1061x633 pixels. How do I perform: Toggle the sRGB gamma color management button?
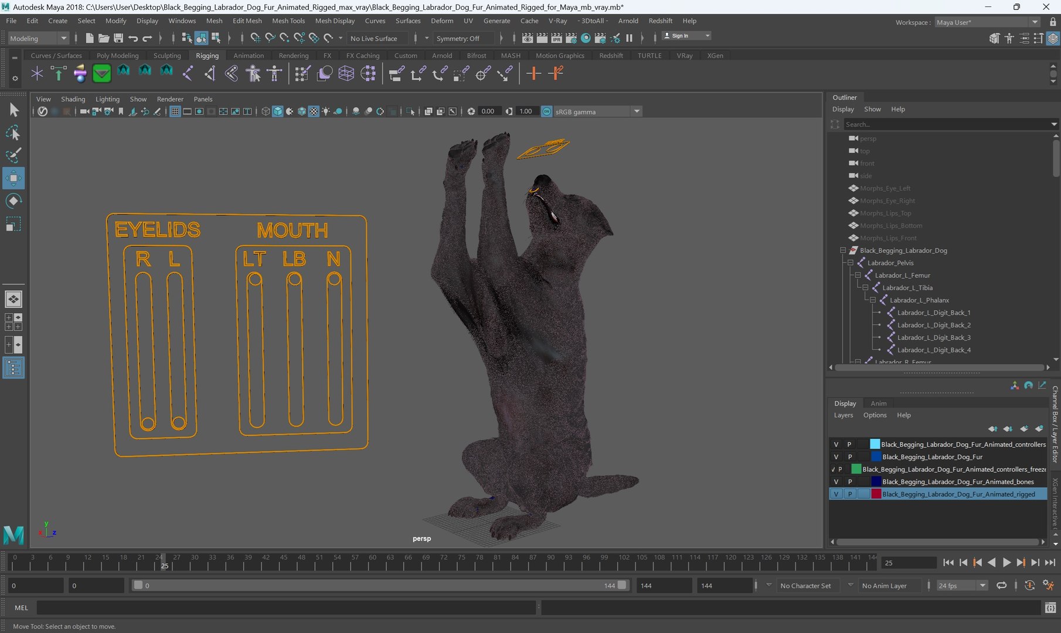click(546, 111)
